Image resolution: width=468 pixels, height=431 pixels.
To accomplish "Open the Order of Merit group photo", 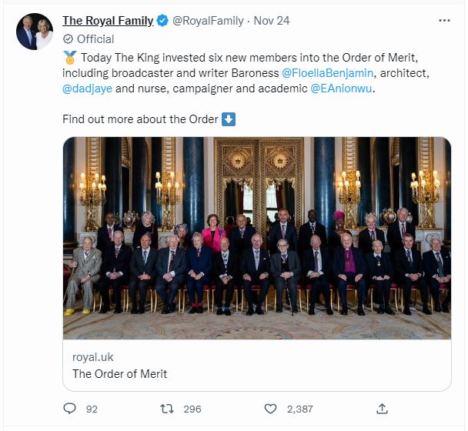I will click(257, 238).
